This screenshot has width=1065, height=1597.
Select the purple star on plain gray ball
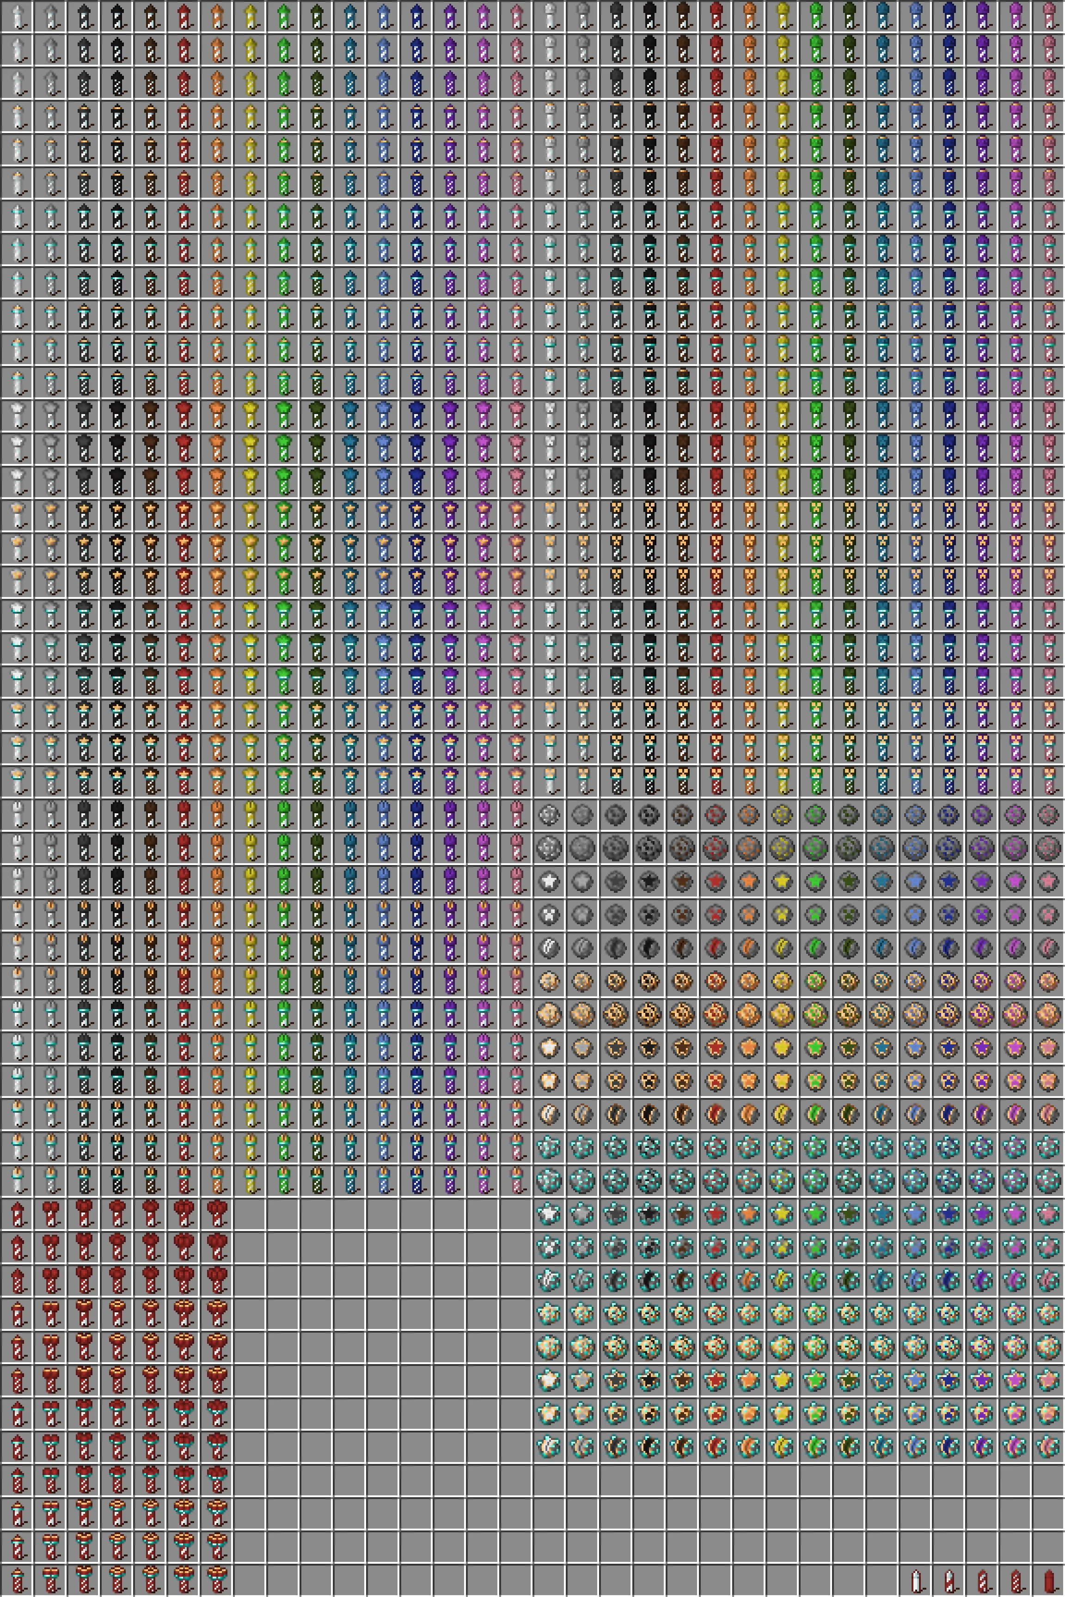pyautogui.click(x=981, y=881)
